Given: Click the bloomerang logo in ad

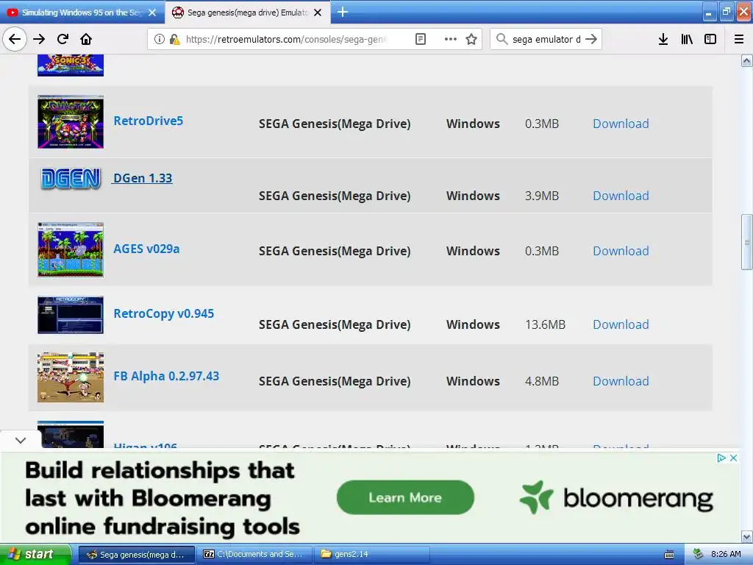Looking at the screenshot, I should (617, 498).
